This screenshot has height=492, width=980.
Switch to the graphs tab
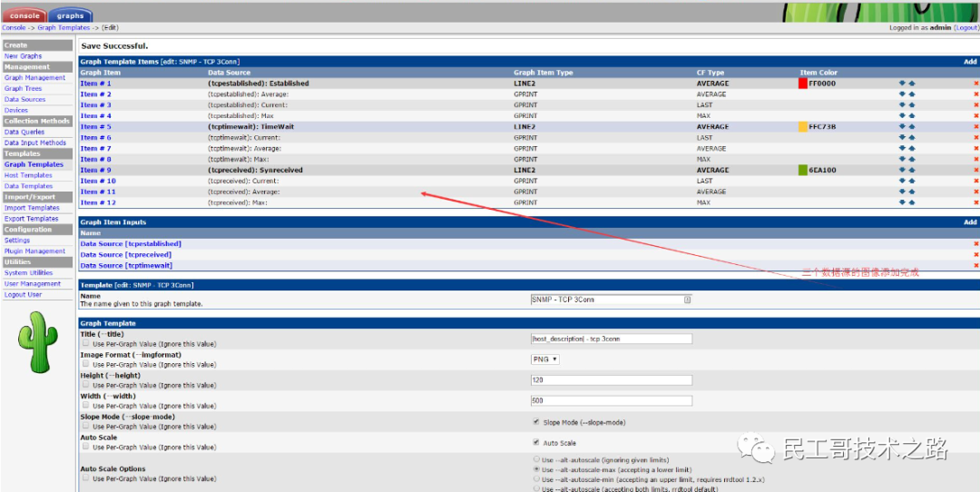pyautogui.click(x=71, y=15)
